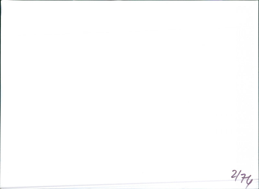Click the blank center of the white card

pos(129,92)
